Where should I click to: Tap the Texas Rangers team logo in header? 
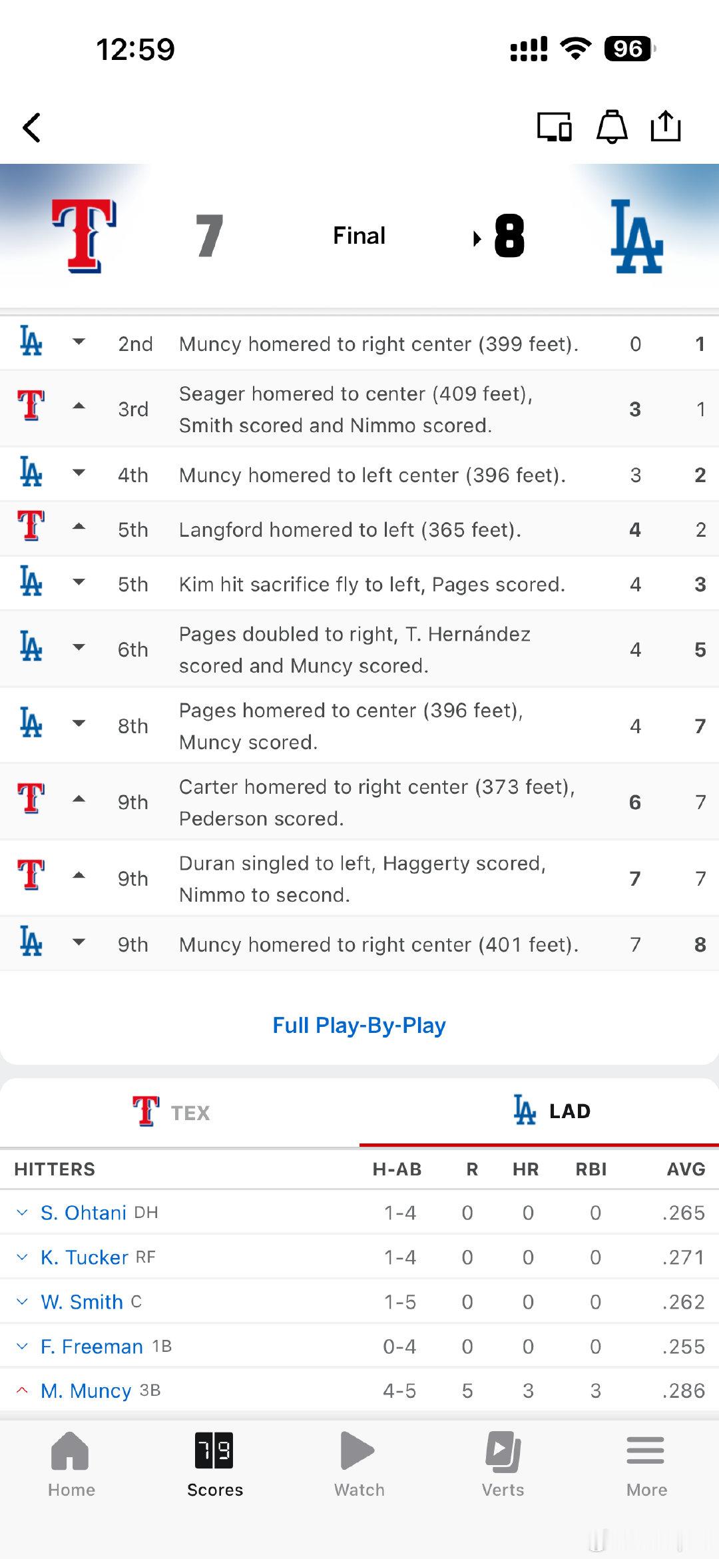(85, 236)
